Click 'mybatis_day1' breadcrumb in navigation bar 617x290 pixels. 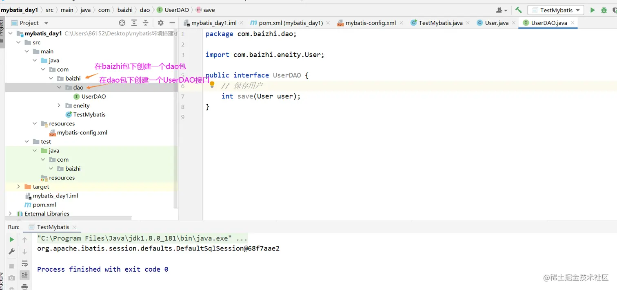tap(20, 10)
